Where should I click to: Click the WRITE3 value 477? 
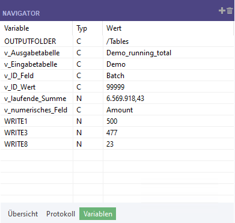coord(112,133)
